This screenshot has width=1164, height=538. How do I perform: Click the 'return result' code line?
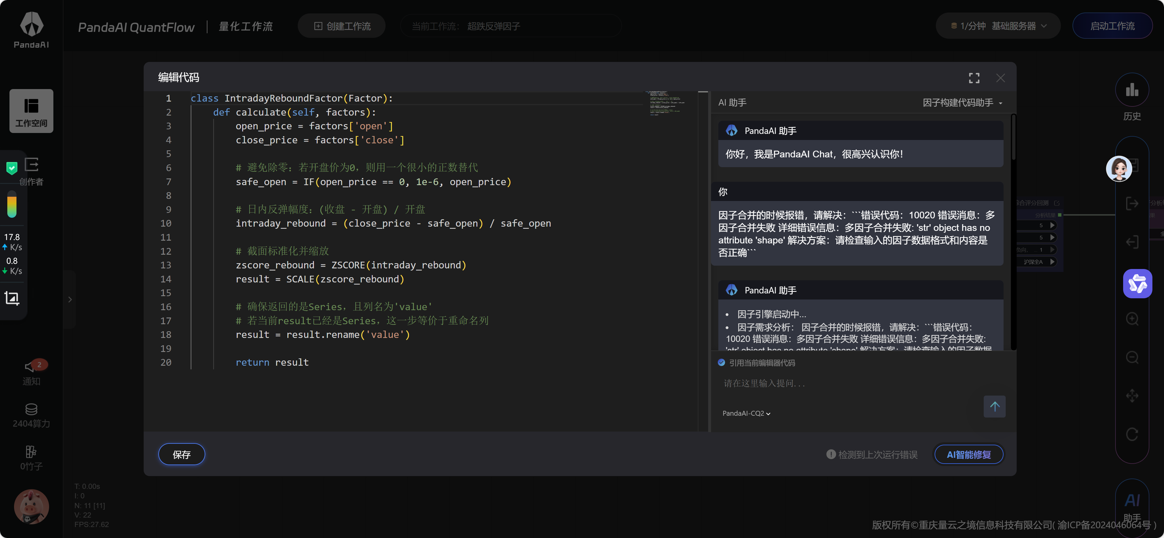point(272,362)
